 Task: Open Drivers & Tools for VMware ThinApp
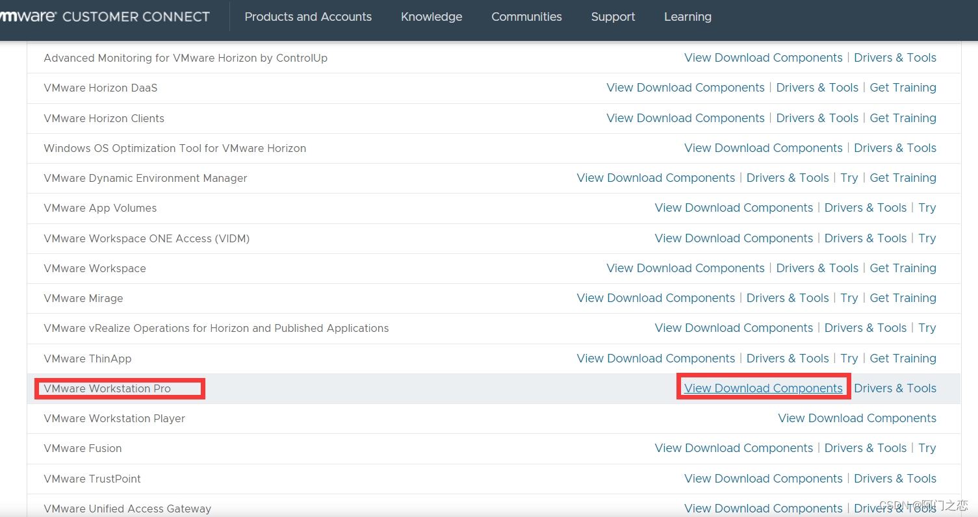[788, 359]
